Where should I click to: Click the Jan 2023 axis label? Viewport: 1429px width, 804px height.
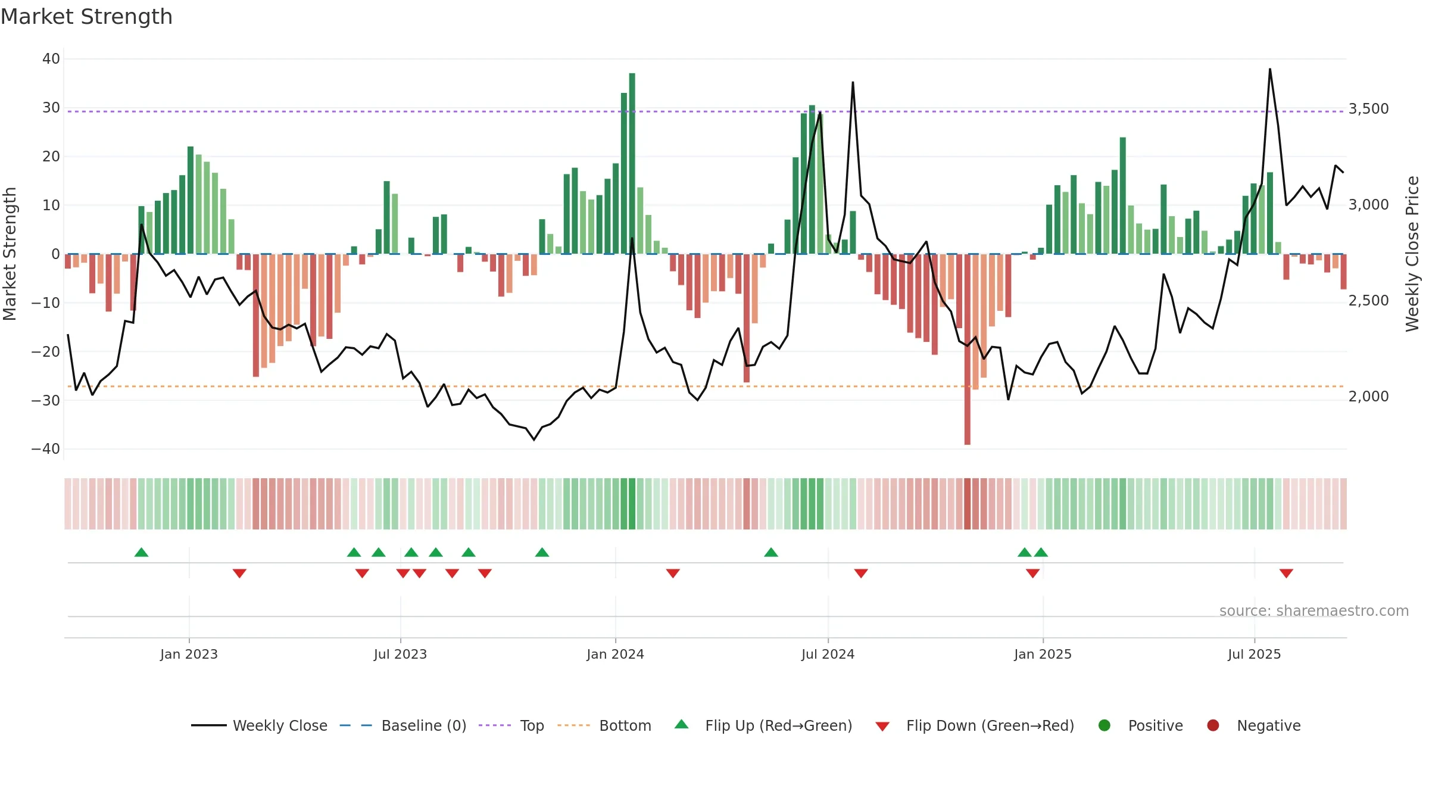(189, 654)
